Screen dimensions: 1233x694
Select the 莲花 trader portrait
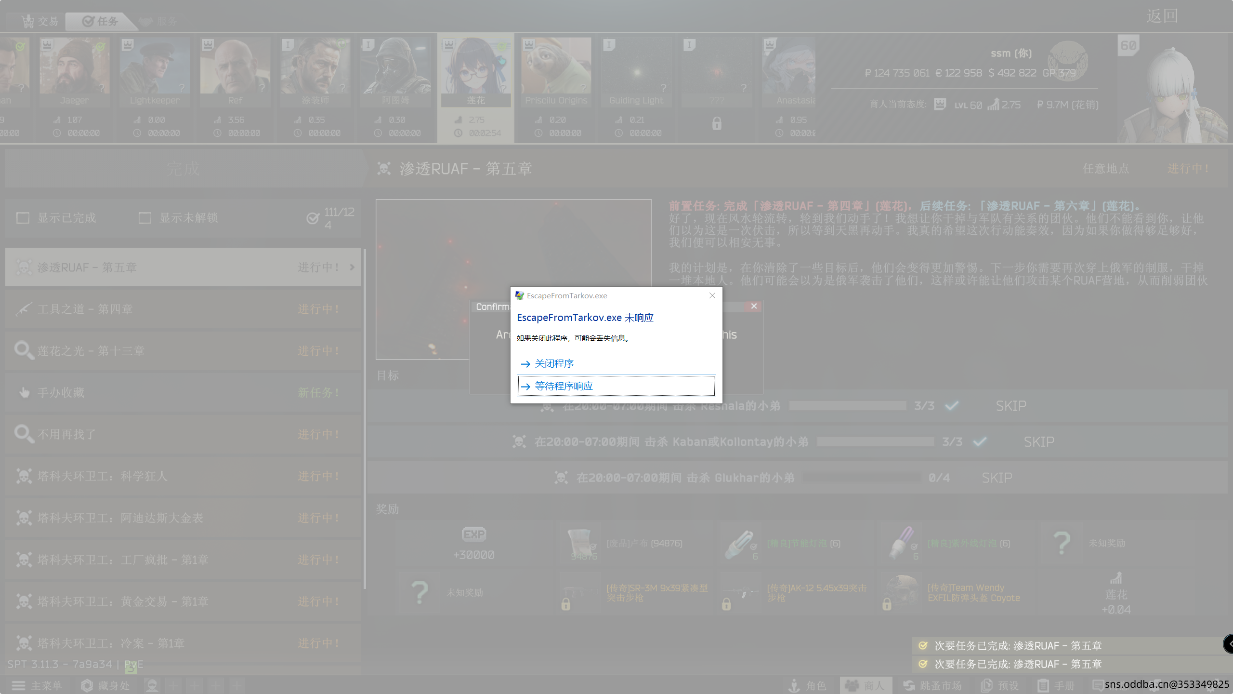pyautogui.click(x=476, y=66)
